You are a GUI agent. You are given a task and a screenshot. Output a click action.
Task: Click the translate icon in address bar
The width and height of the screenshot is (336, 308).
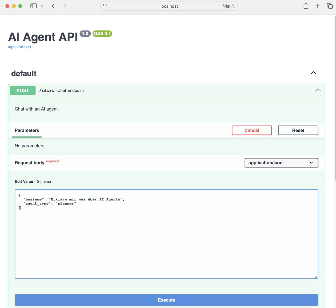click(x=226, y=6)
